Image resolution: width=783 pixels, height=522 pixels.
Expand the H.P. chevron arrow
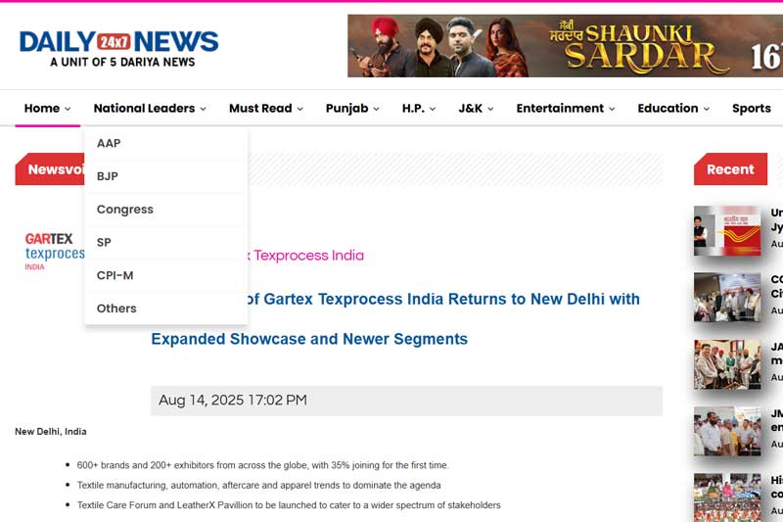pyautogui.click(x=433, y=109)
